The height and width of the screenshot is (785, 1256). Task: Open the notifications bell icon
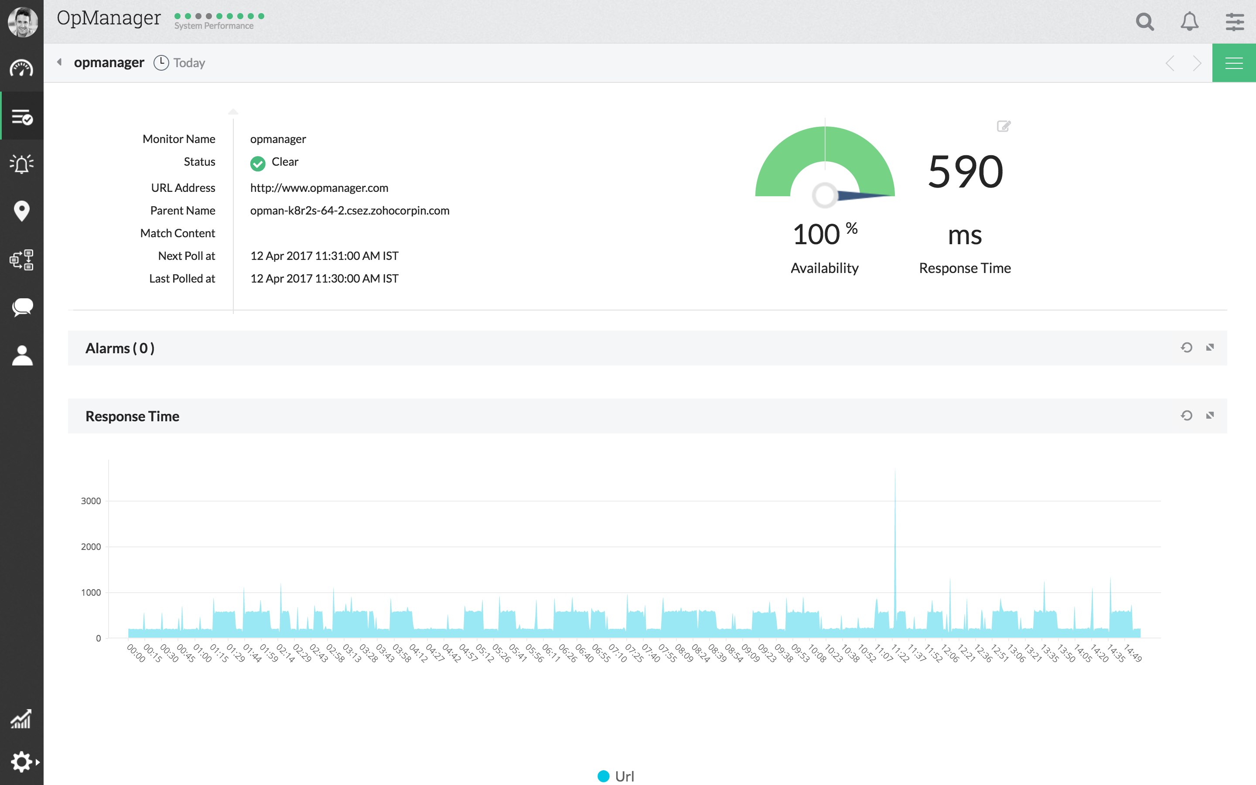[x=1190, y=22]
